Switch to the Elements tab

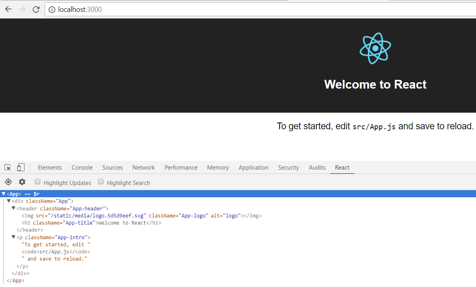click(x=50, y=168)
